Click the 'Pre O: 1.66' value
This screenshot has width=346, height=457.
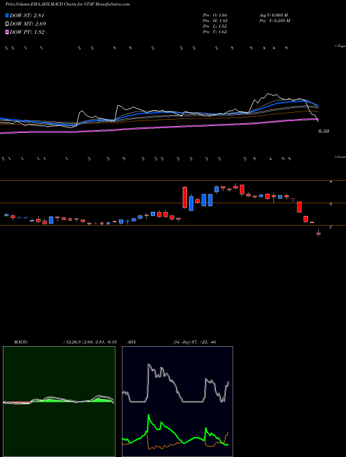[215, 15]
